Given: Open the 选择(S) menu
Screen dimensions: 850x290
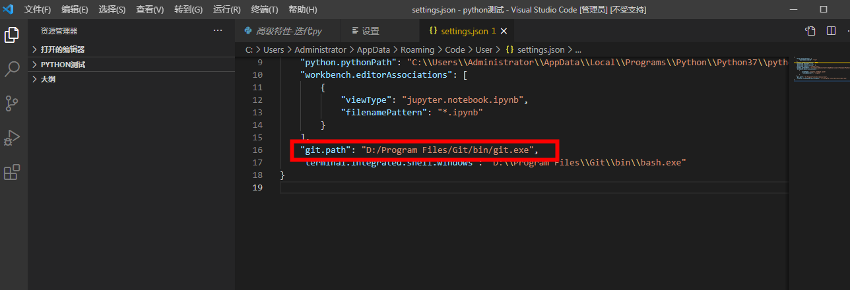Looking at the screenshot, I should tap(113, 10).
